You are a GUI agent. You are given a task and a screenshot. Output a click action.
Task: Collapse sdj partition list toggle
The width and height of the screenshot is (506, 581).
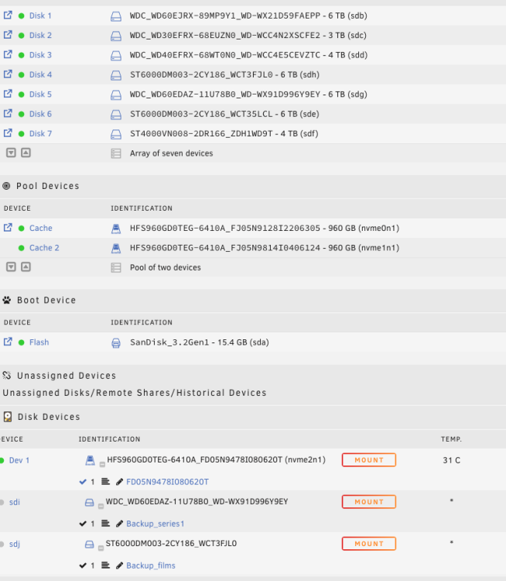point(101,548)
